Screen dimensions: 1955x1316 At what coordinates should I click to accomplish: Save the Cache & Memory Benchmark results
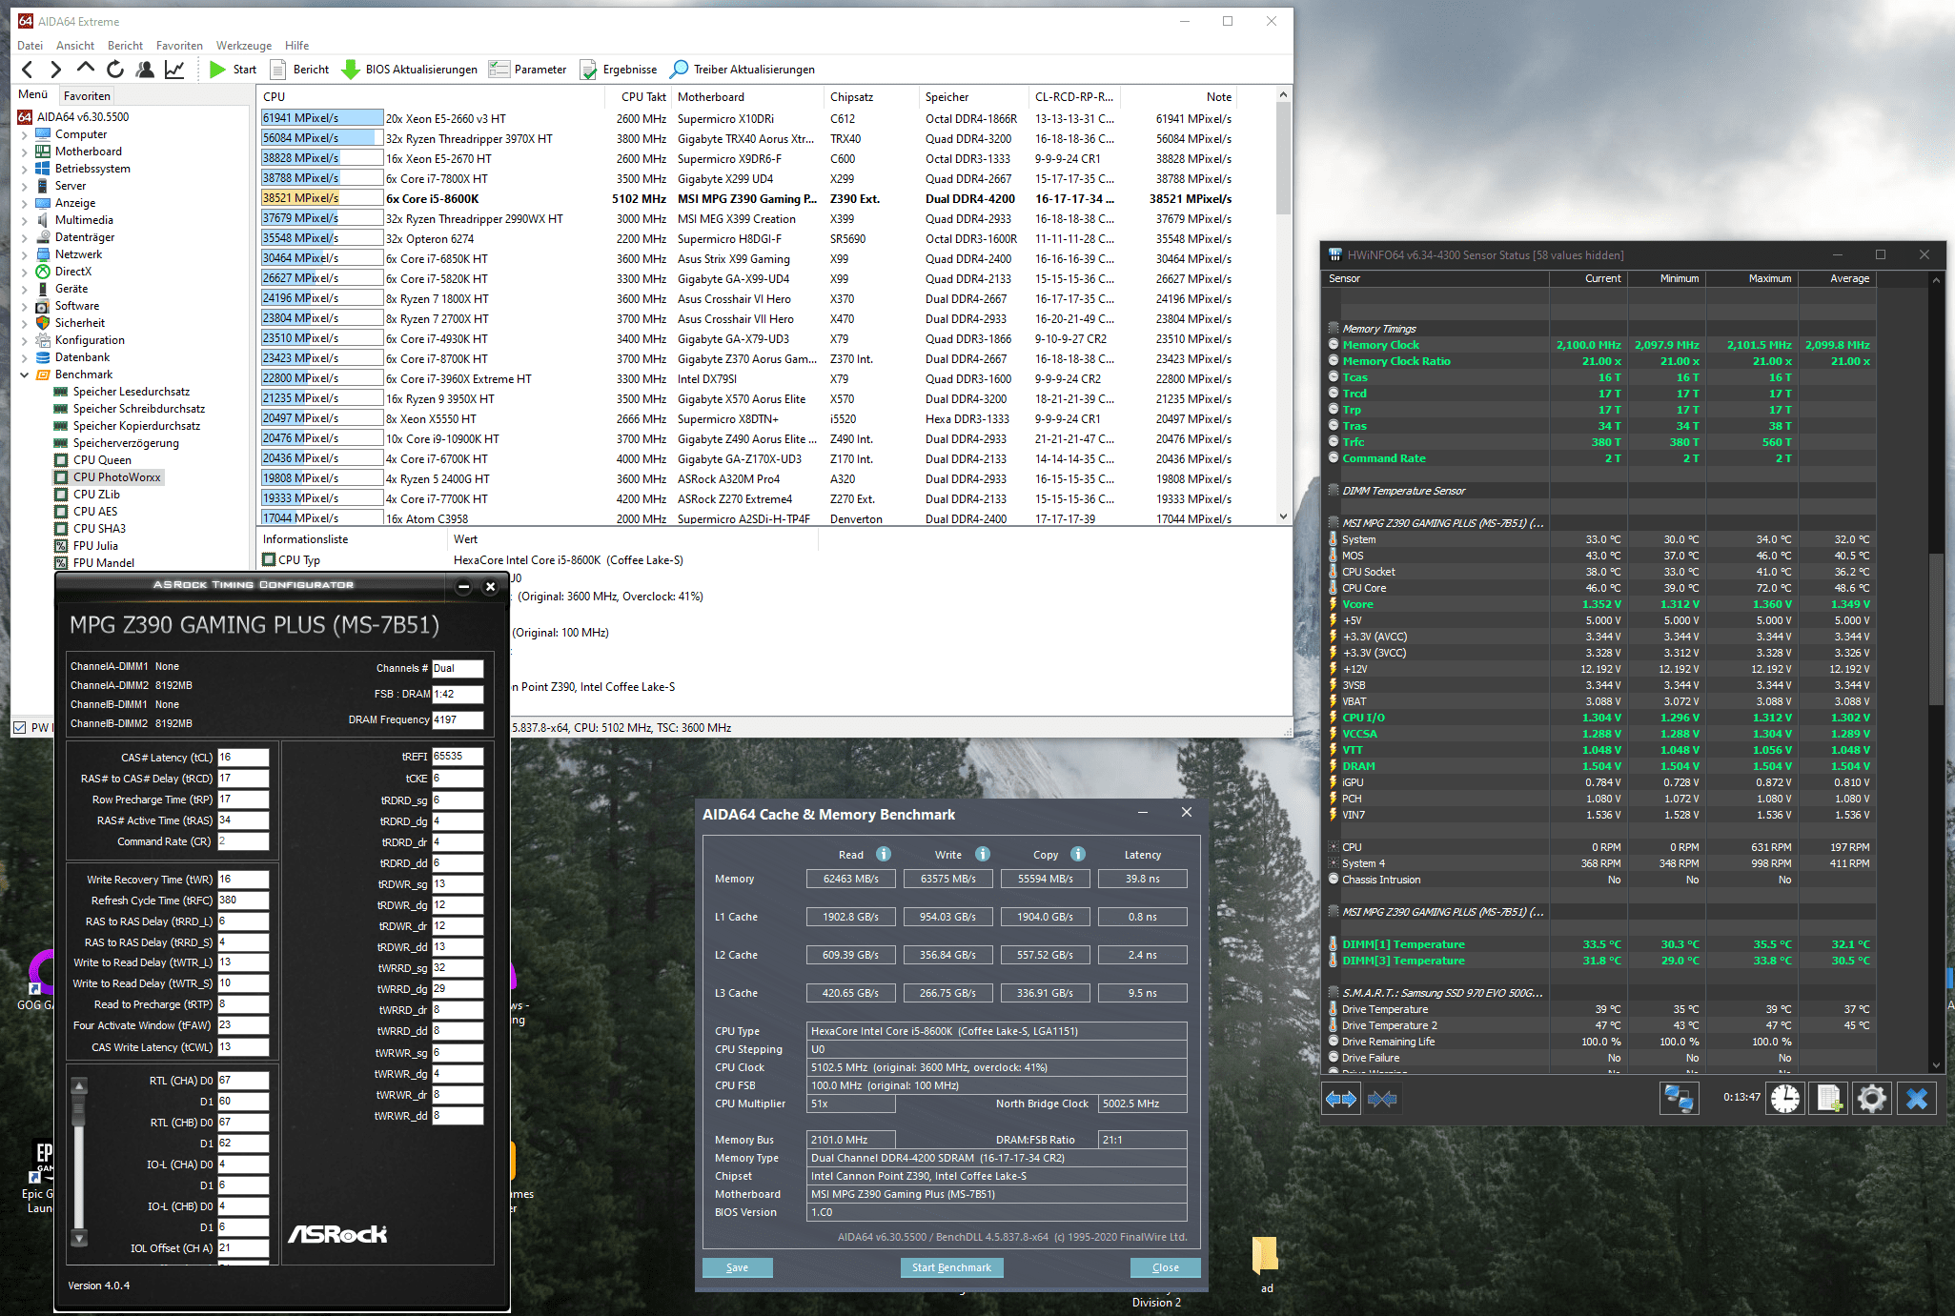(x=737, y=1267)
